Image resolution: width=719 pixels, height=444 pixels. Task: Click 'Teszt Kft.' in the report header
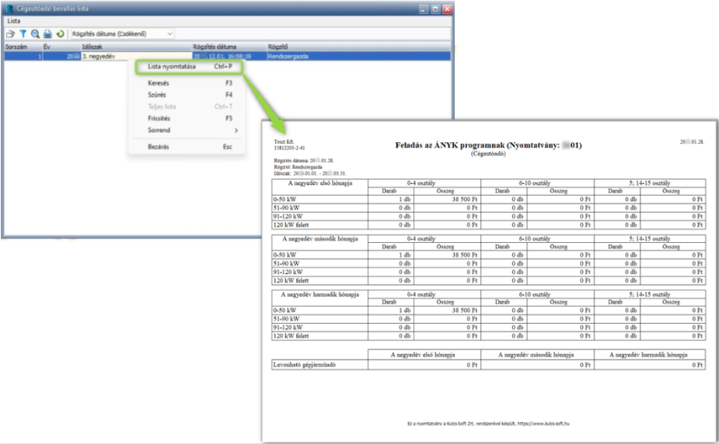tap(284, 142)
